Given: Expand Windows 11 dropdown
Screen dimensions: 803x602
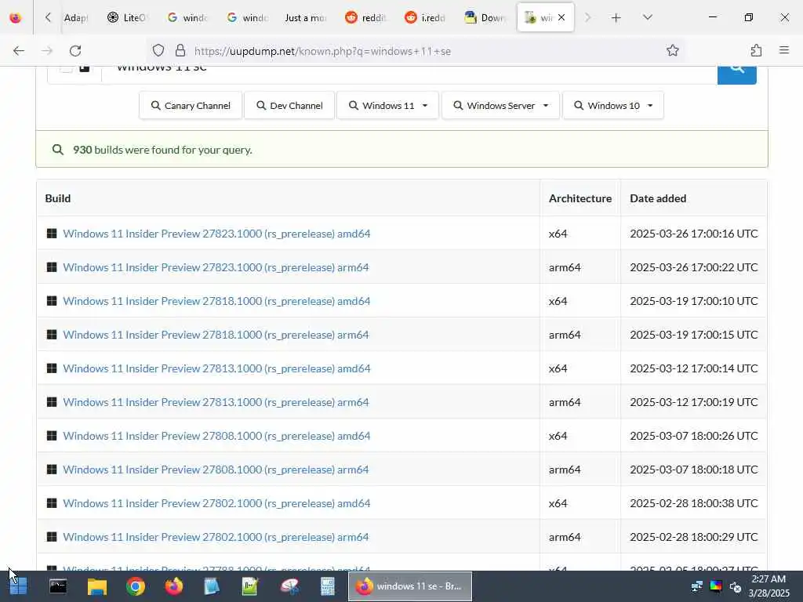Looking at the screenshot, I should [387, 106].
